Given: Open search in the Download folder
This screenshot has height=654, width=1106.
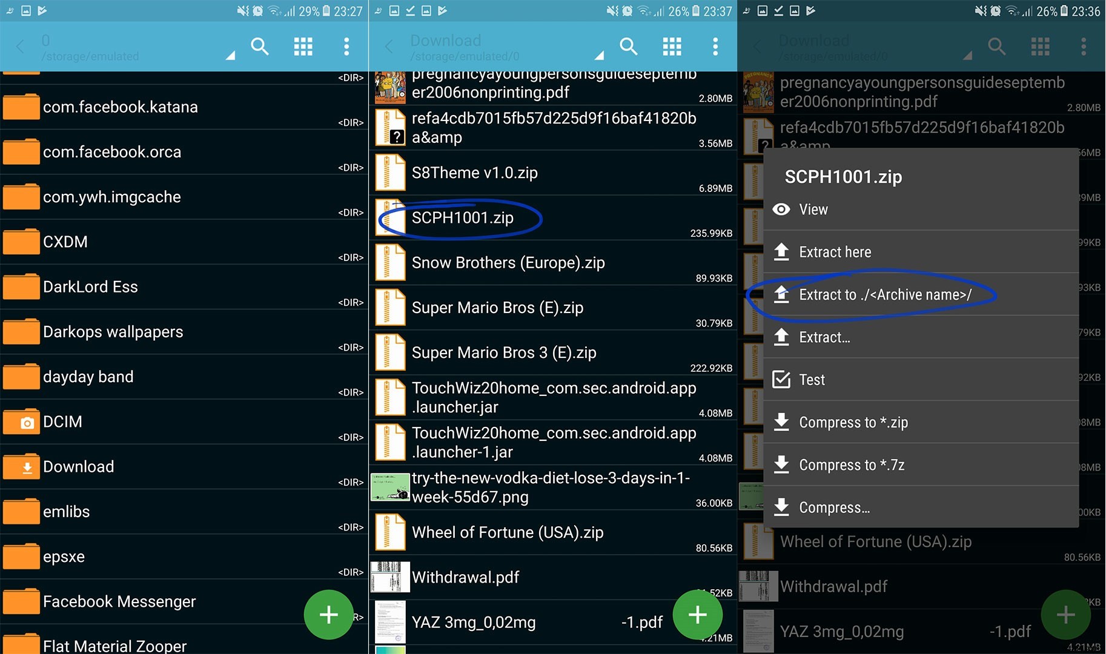Looking at the screenshot, I should tap(628, 47).
